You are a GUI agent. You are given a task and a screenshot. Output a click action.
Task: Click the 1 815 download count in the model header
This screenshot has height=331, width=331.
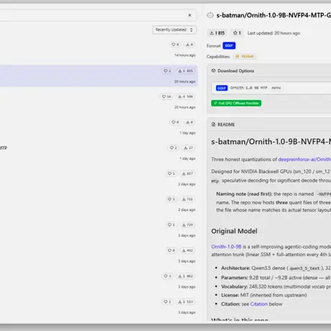[x=217, y=33]
